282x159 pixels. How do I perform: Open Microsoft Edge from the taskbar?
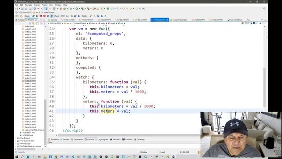[28, 157]
